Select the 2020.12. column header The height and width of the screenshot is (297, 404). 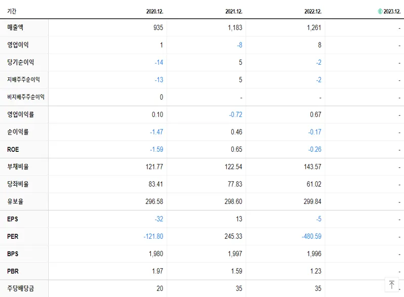[x=154, y=11]
